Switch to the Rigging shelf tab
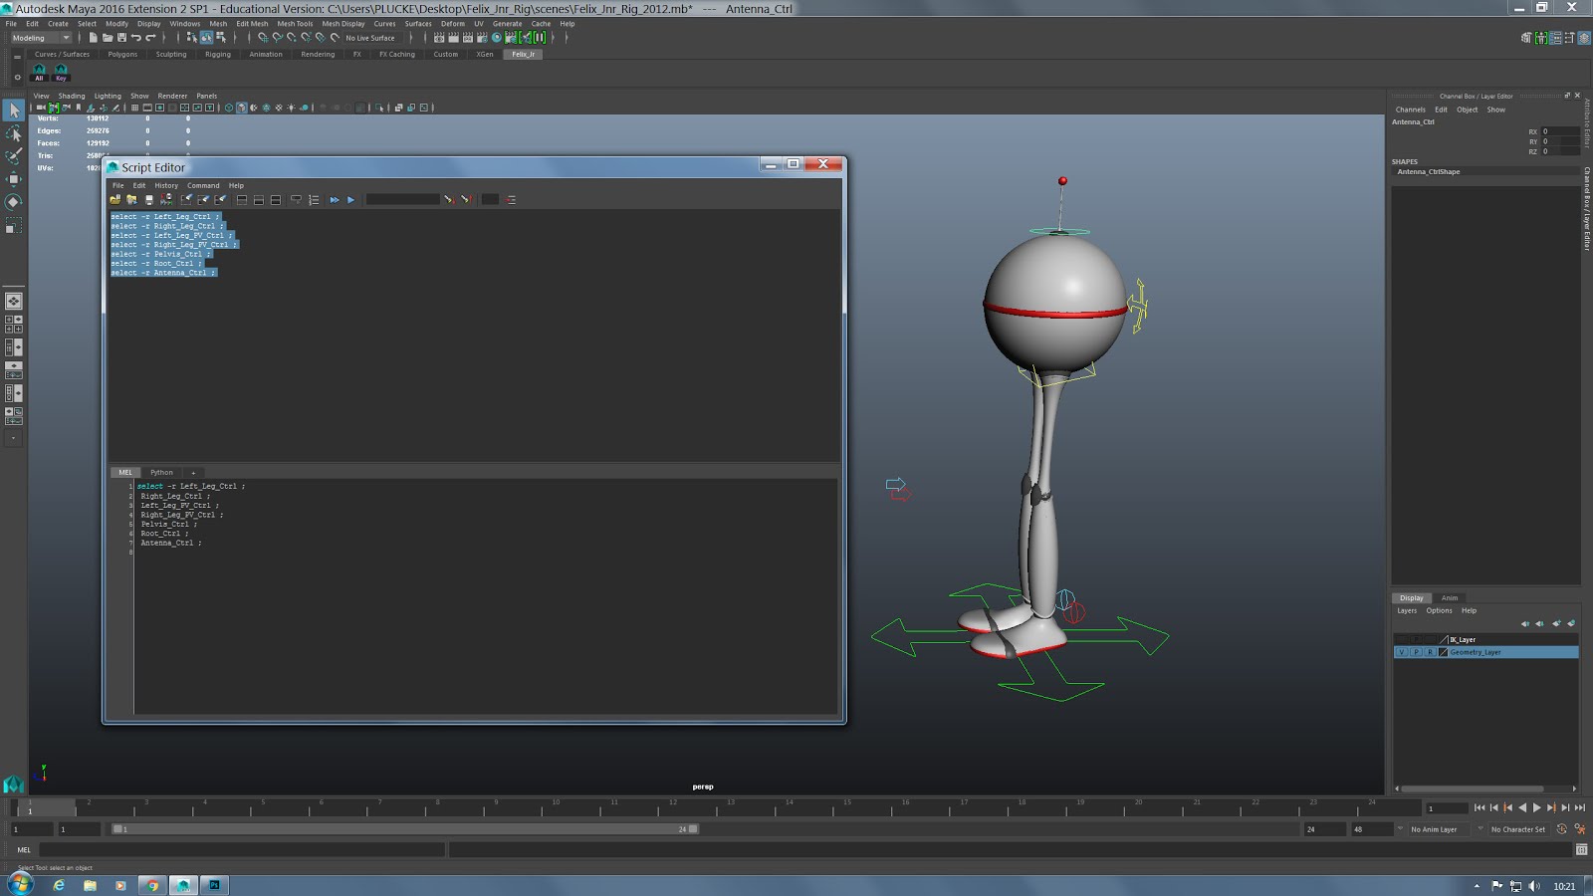 point(217,55)
